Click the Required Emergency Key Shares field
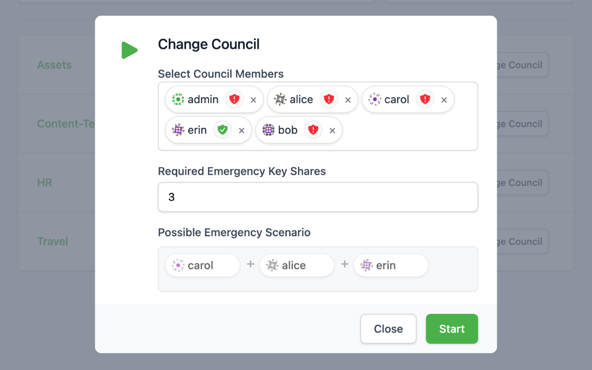This screenshot has width=592, height=370. [318, 196]
